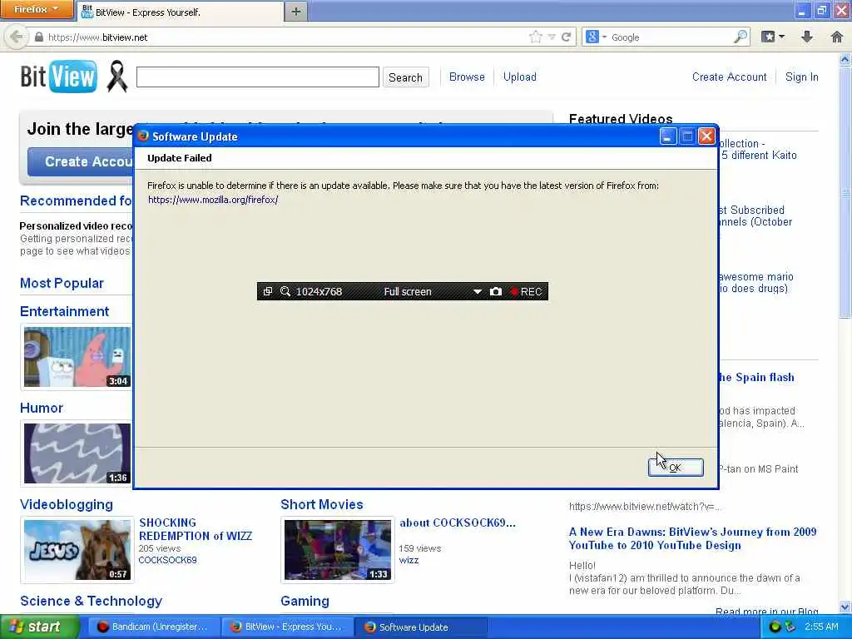Viewport: 852px width, 639px height.
Task: Click the Create Account header link
Action: tap(729, 77)
